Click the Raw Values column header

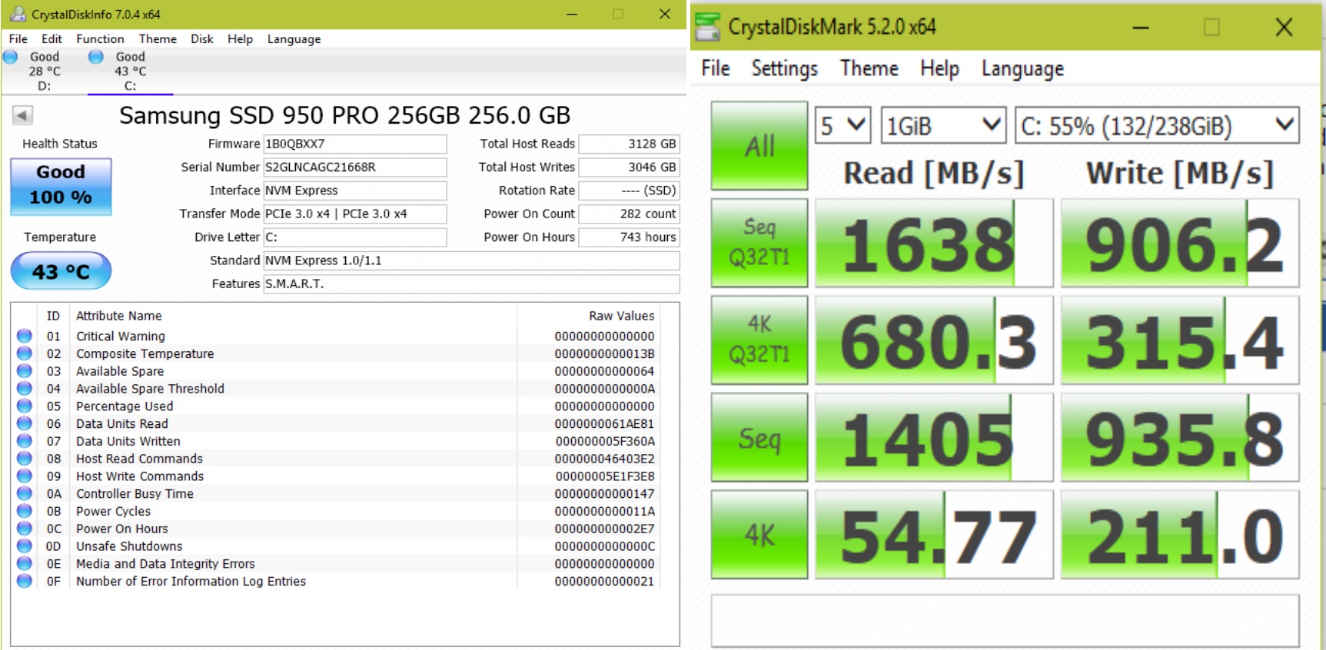(621, 316)
